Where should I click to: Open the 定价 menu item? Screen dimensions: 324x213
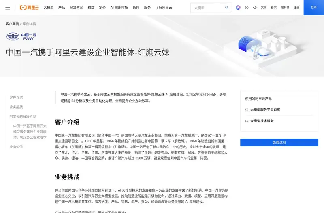(102, 8)
